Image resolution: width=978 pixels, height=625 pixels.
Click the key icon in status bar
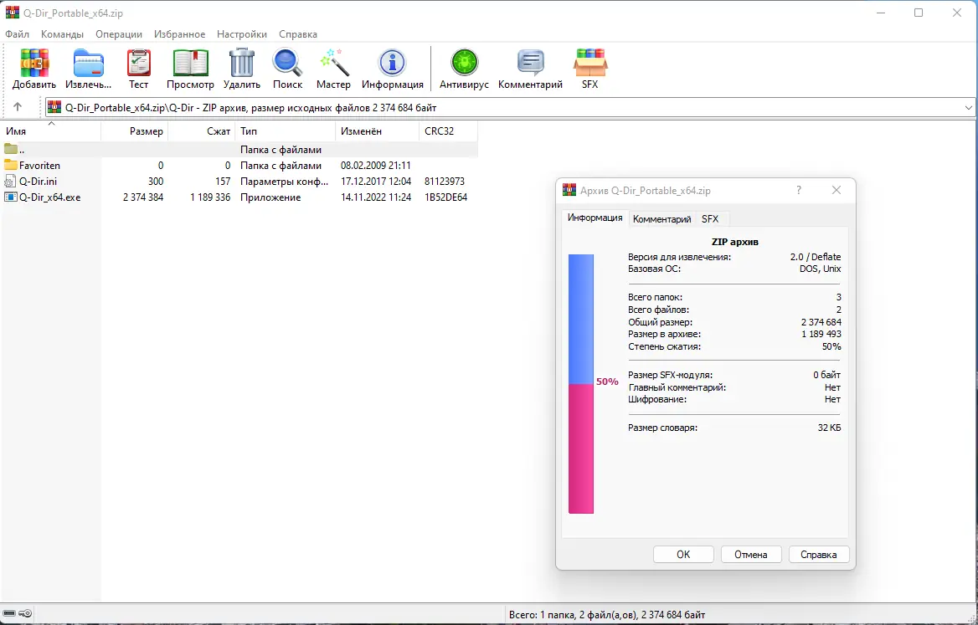click(x=25, y=614)
